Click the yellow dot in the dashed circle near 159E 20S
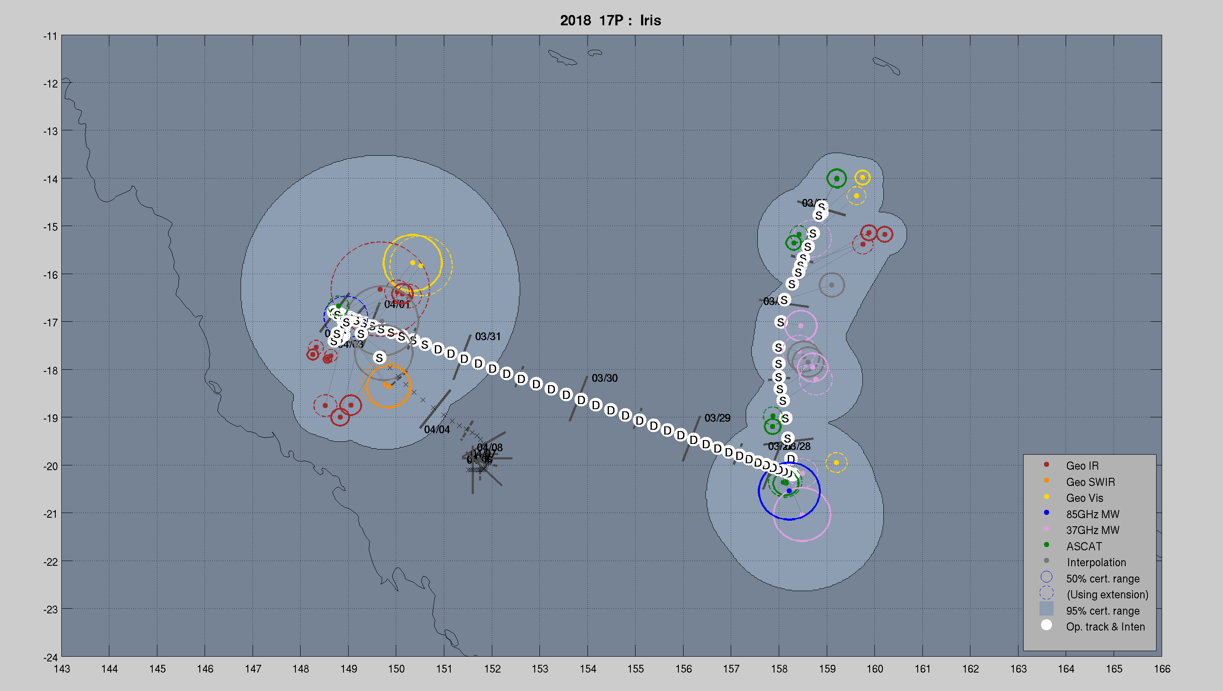 click(x=836, y=462)
